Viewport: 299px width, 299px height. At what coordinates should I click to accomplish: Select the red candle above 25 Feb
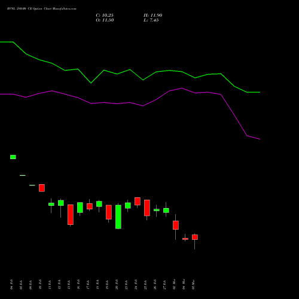[147, 208]
